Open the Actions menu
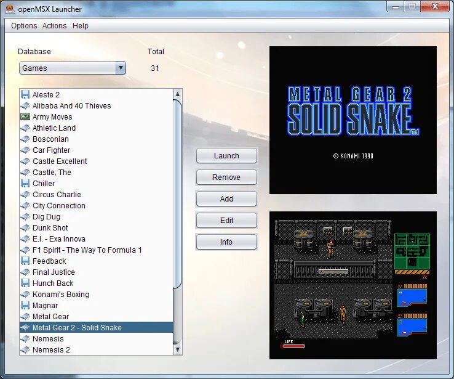The width and height of the screenshot is (454, 379). (54, 25)
